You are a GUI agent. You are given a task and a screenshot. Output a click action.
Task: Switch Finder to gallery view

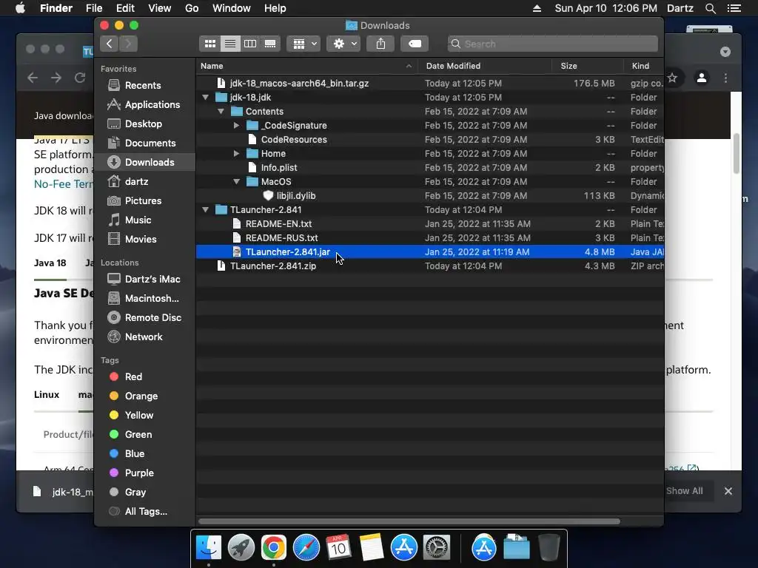pos(270,44)
